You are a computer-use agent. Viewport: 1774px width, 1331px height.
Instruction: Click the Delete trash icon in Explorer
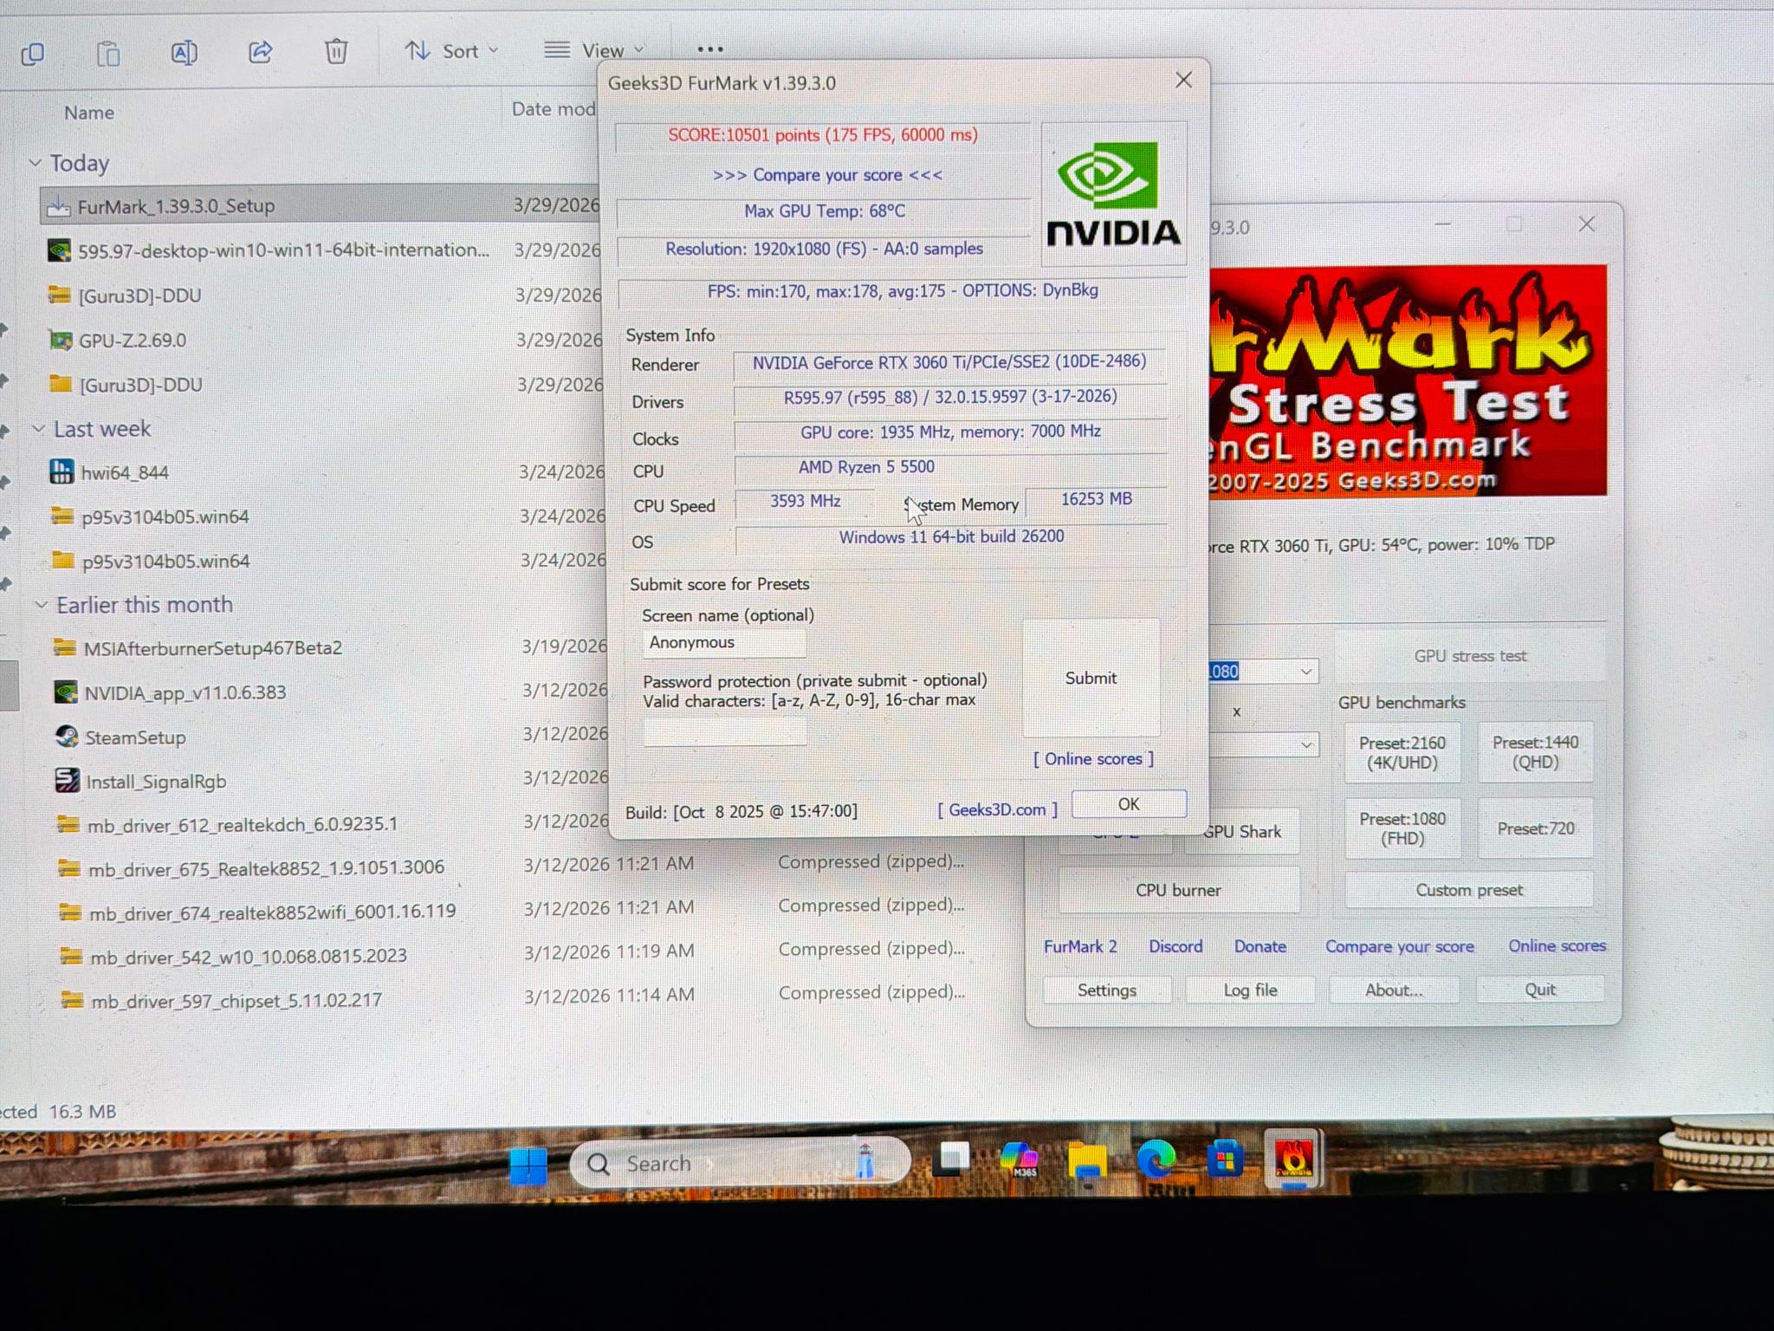336,51
